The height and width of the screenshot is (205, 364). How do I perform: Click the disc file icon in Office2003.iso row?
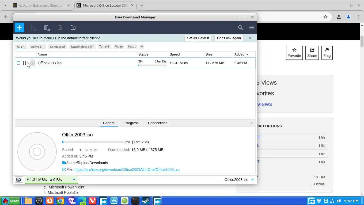32,63
